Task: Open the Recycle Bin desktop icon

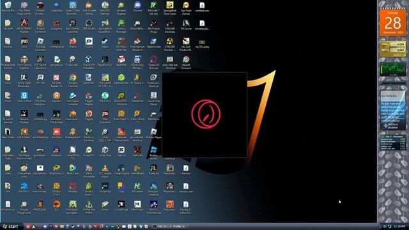Action: pos(8,7)
